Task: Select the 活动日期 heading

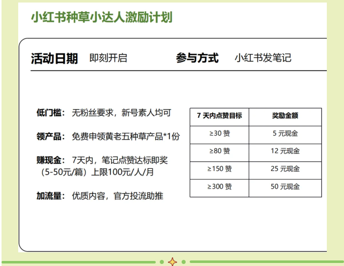Action: pos(55,59)
